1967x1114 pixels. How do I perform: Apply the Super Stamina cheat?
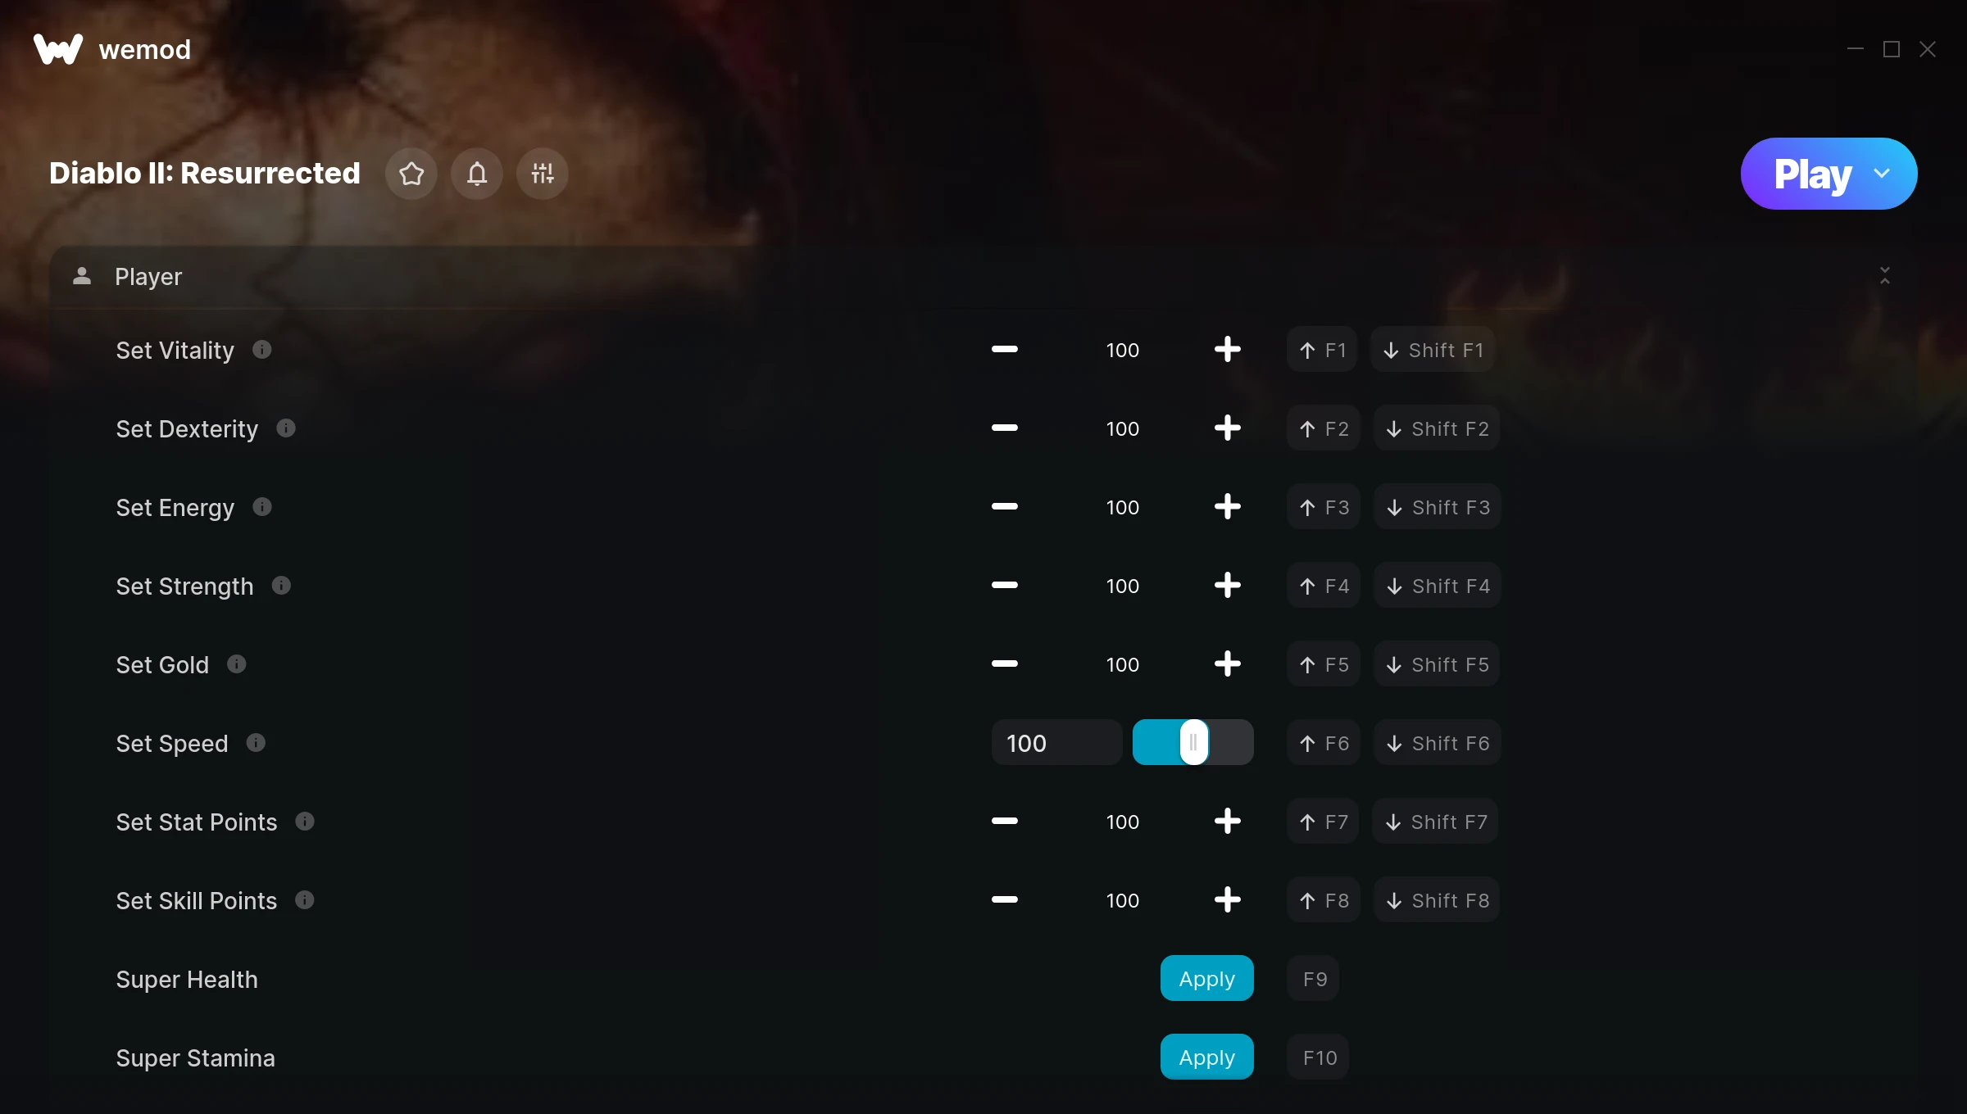click(1207, 1057)
